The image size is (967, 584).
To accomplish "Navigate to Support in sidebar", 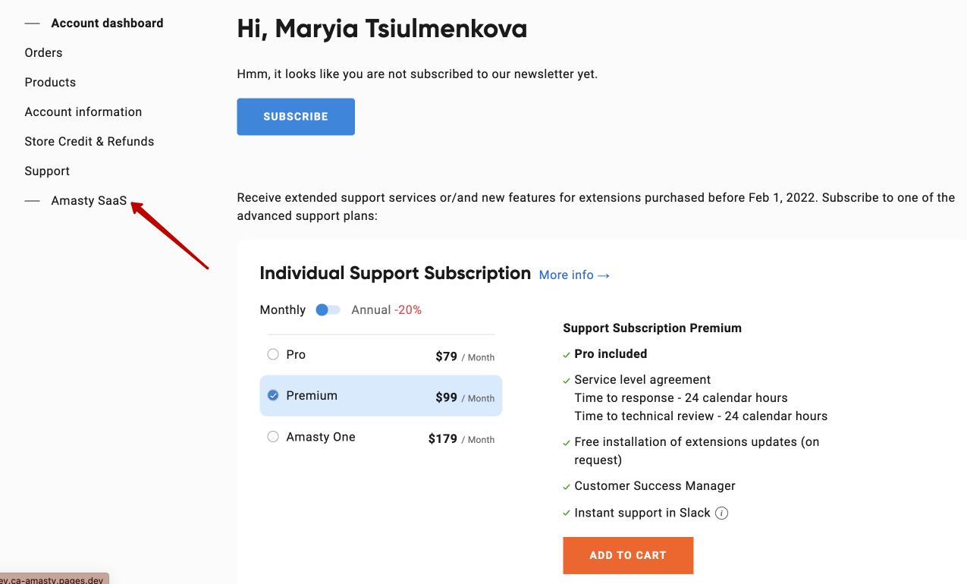I will point(47,171).
